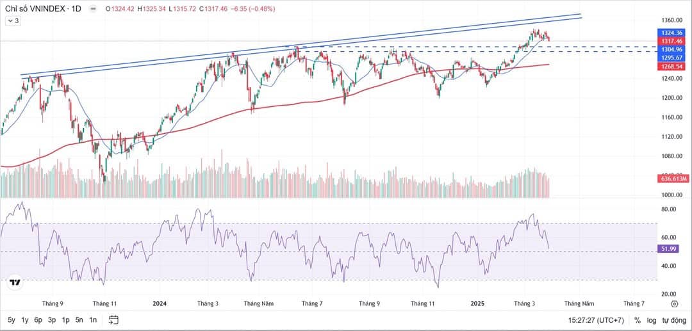This screenshot has height=331, width=692.
Task: Open the go-to-date calendar icon
Action: click(113, 319)
